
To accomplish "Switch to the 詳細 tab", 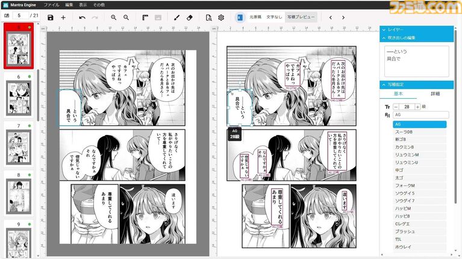I will tap(435, 94).
